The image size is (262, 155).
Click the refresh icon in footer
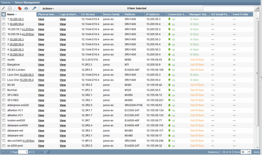click(48, 152)
